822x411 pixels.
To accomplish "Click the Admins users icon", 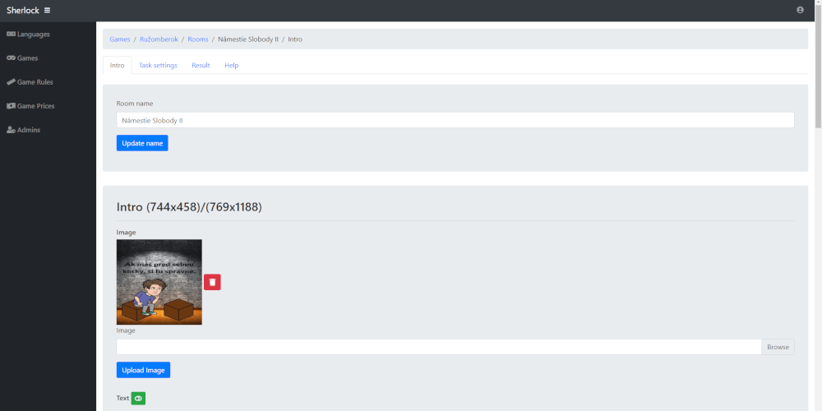I will click(11, 130).
